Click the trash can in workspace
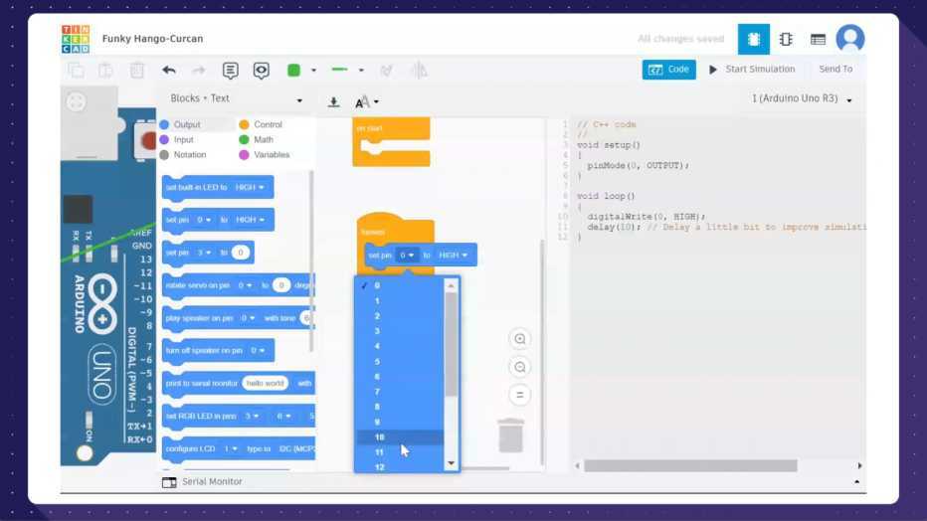The image size is (927, 521). click(x=510, y=435)
